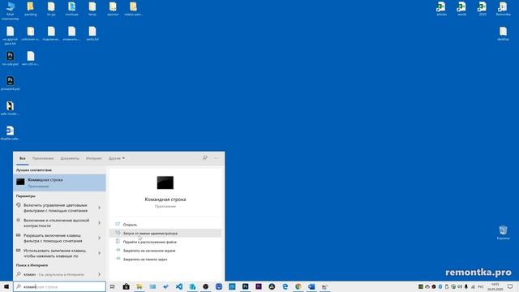Click the Windows Start button
Screen dimensions: 519x292
click(x=6, y=286)
